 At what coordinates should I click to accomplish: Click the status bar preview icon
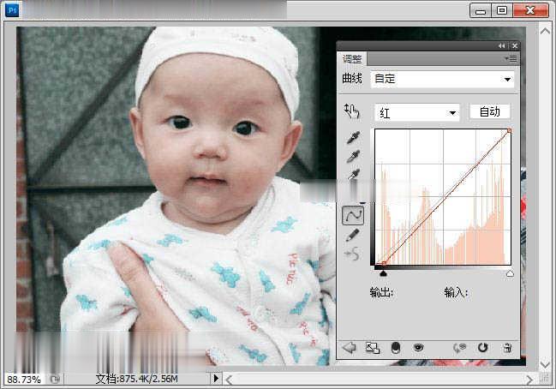coord(55,379)
